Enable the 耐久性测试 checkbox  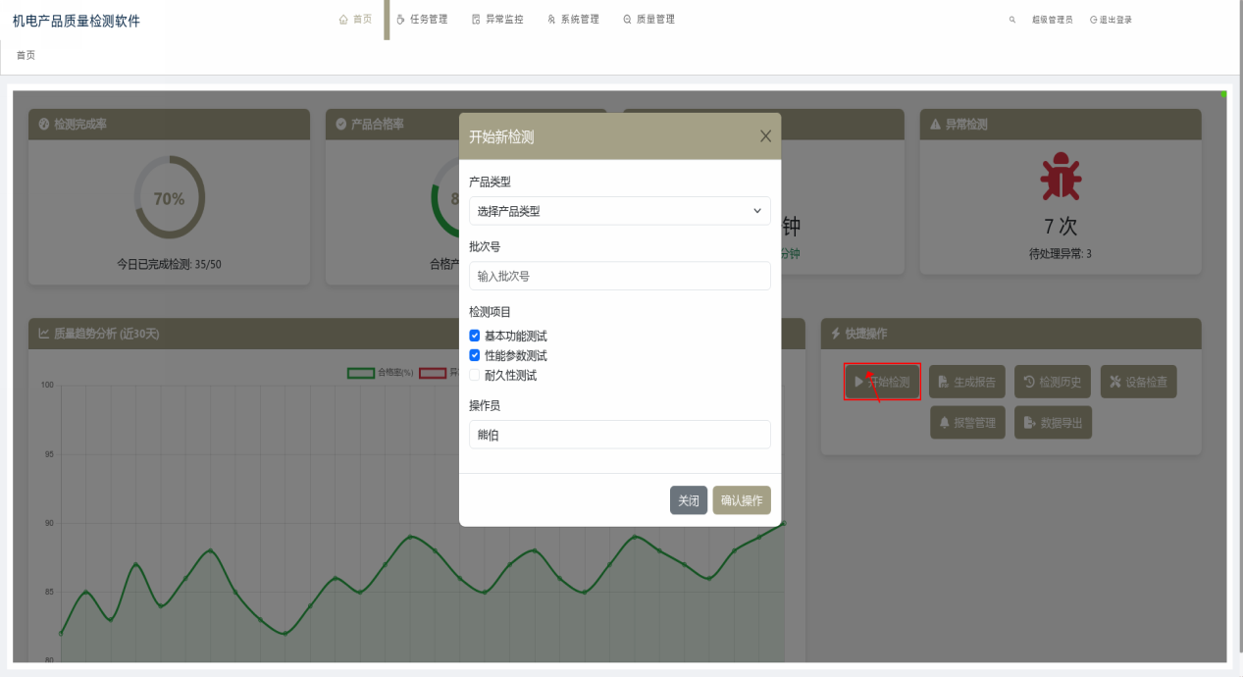[x=475, y=375]
